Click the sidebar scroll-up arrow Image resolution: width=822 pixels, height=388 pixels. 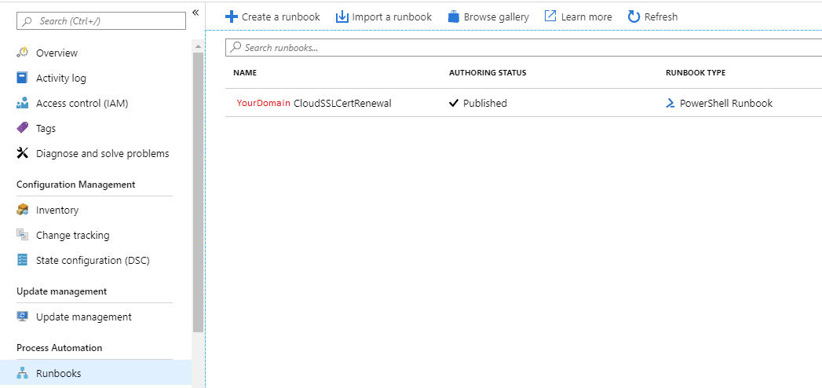[198, 47]
